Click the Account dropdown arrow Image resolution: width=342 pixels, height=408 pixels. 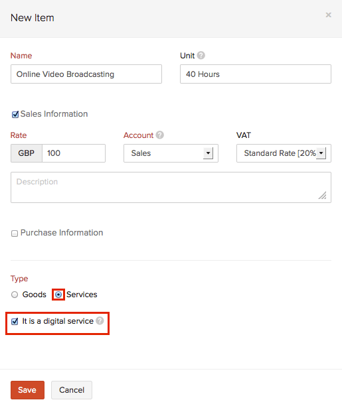pos(208,153)
